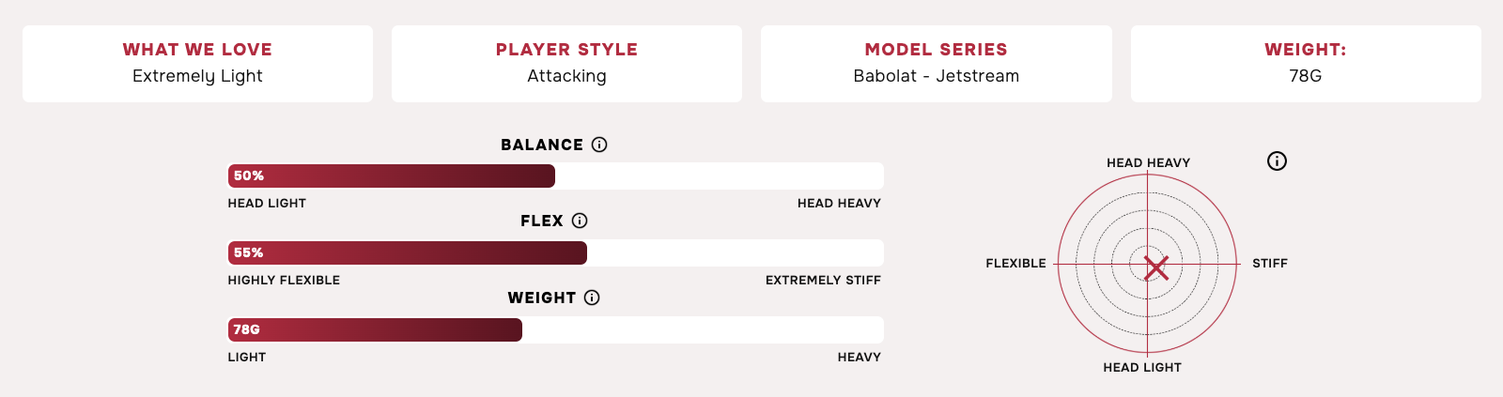
Task: Click the red X marker on the radar chart
Action: pyautogui.click(x=1156, y=268)
